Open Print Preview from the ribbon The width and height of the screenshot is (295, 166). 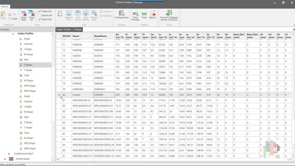pyautogui.click(x=136, y=16)
